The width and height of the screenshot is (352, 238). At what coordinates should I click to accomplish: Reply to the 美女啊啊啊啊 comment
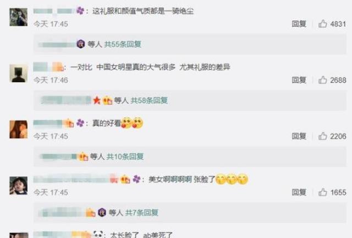click(x=299, y=192)
